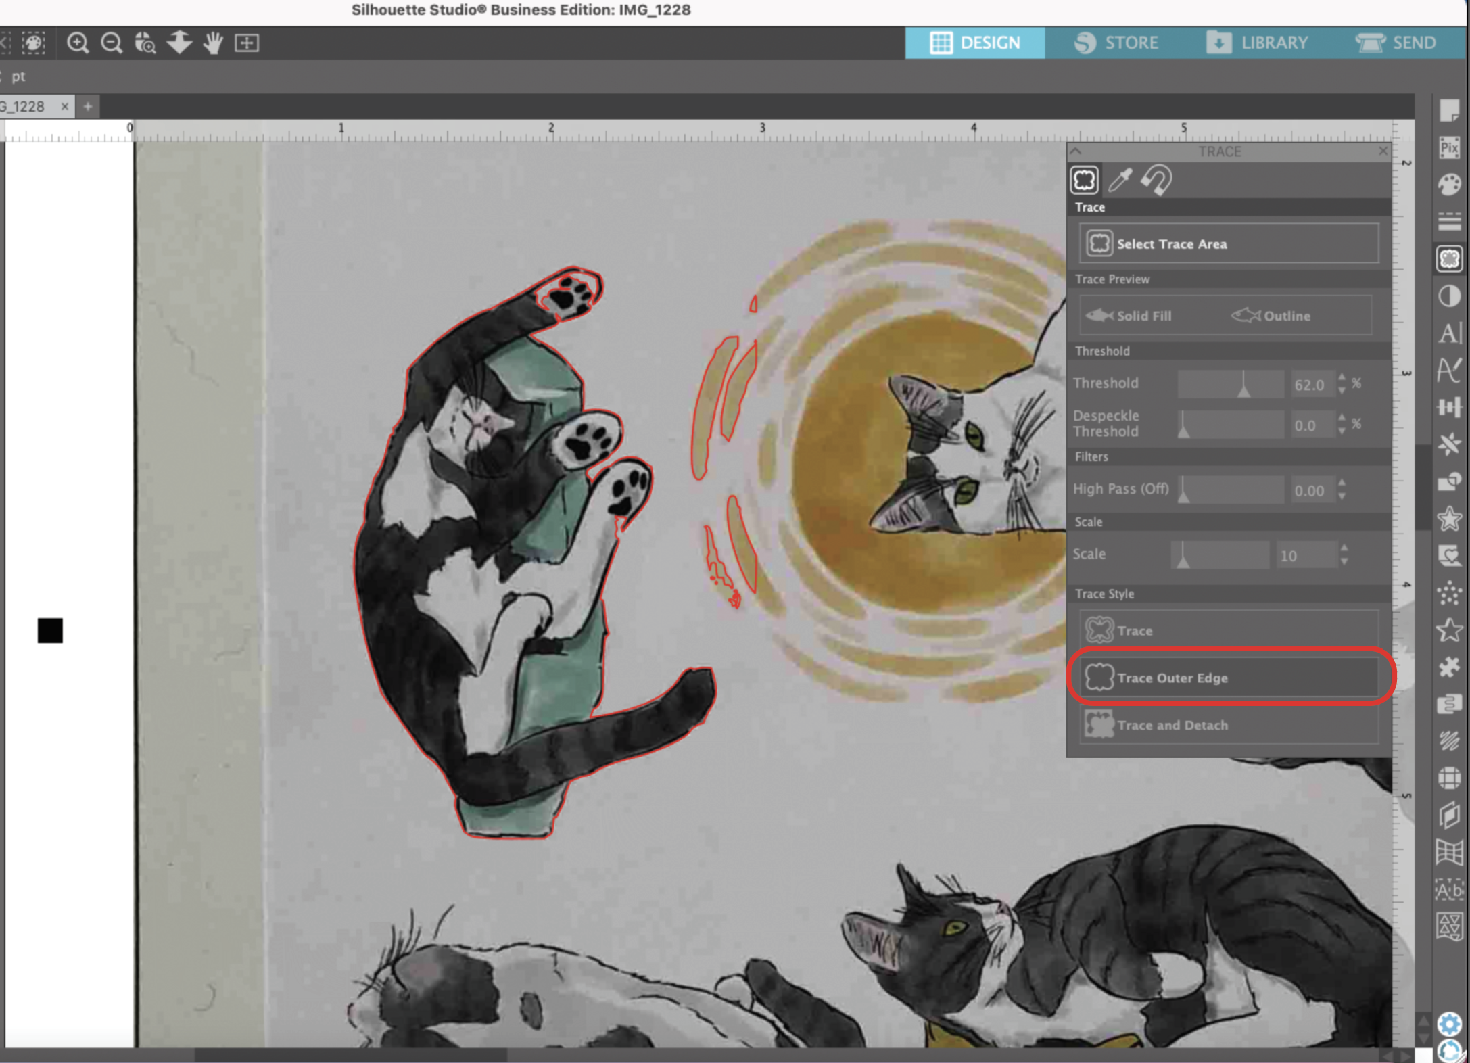
Task: Switch to the SEND tab
Action: click(1396, 43)
